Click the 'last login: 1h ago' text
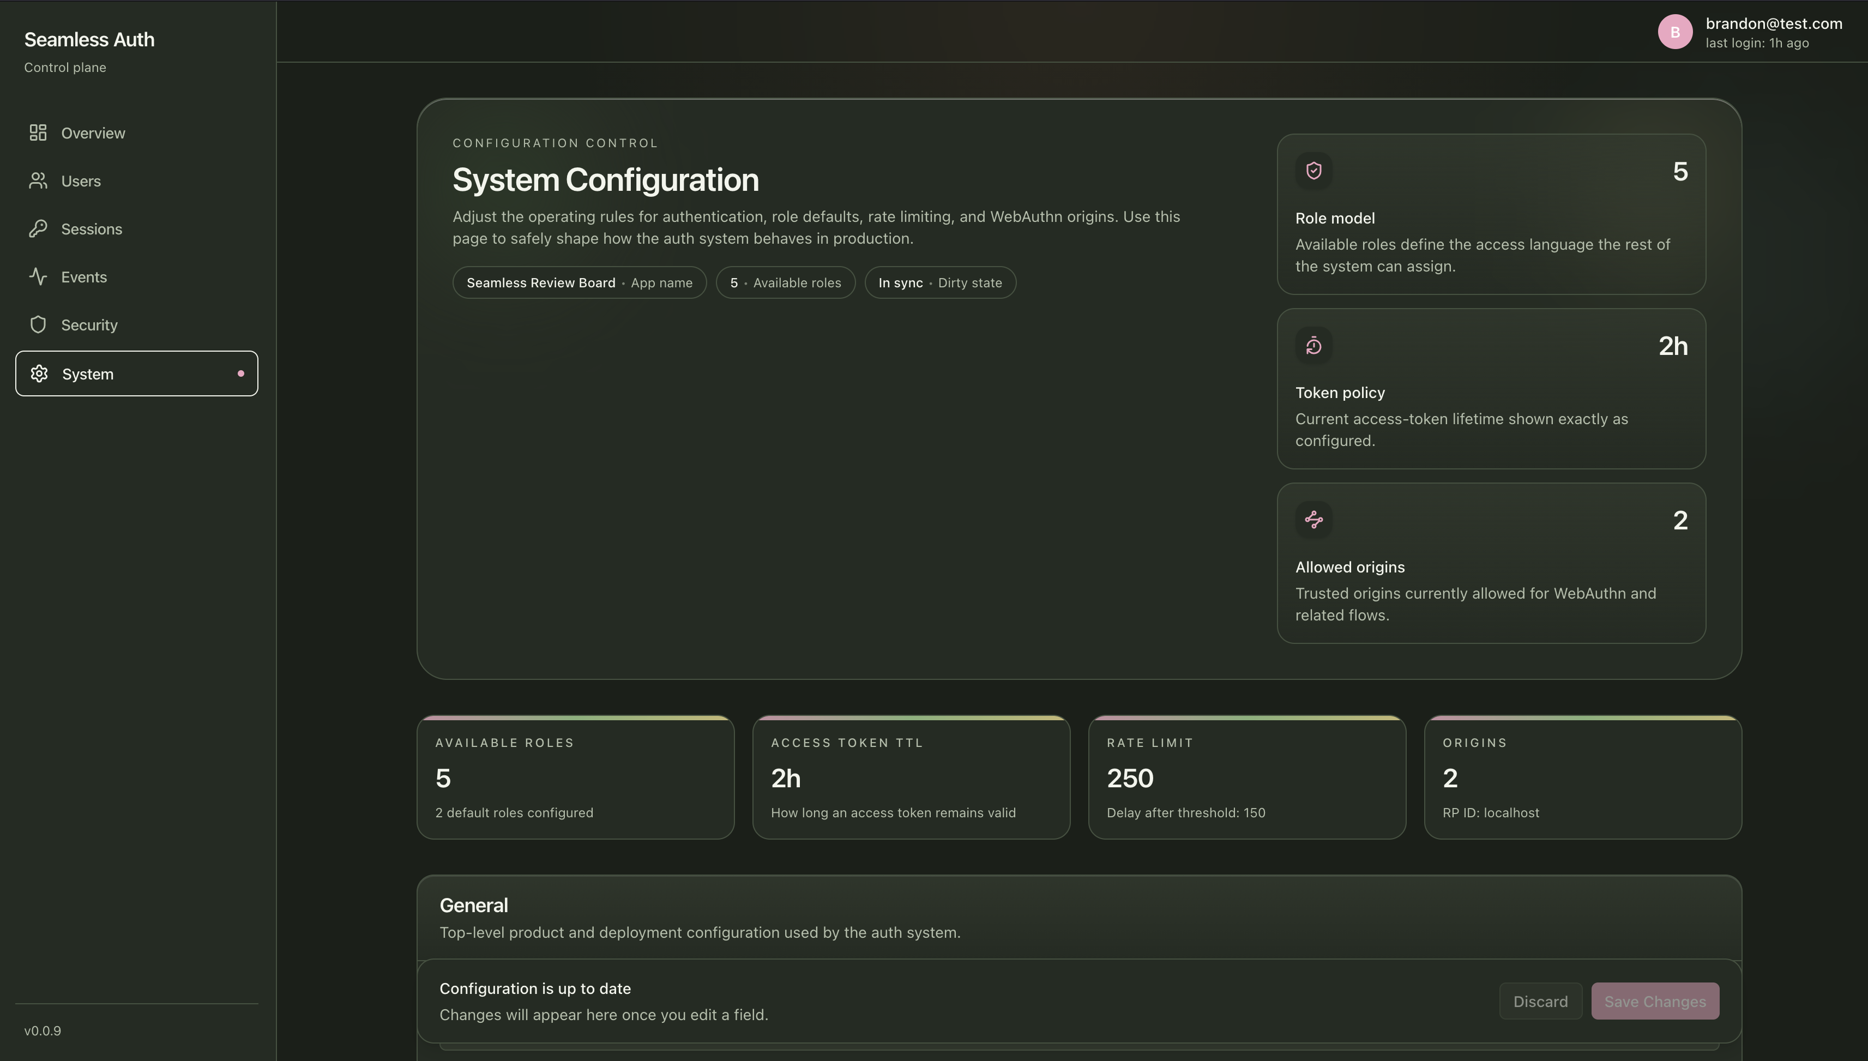This screenshot has height=1061, width=1868. coord(1757,43)
